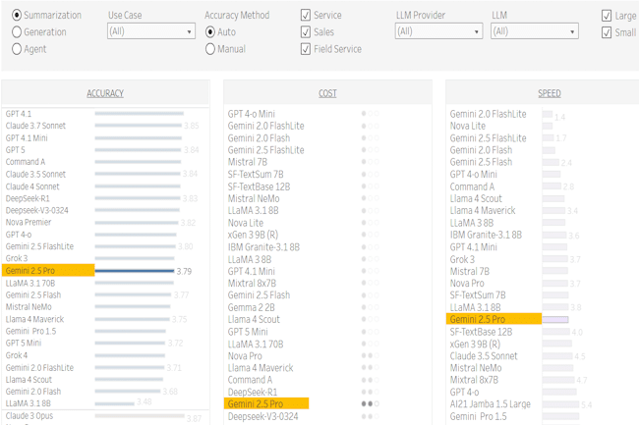Select Llama 4 Maverick in Speed list

tap(483, 210)
